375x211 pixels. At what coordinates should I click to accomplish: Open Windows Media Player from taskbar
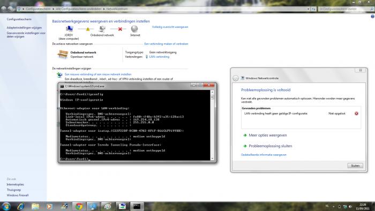click(x=49, y=206)
